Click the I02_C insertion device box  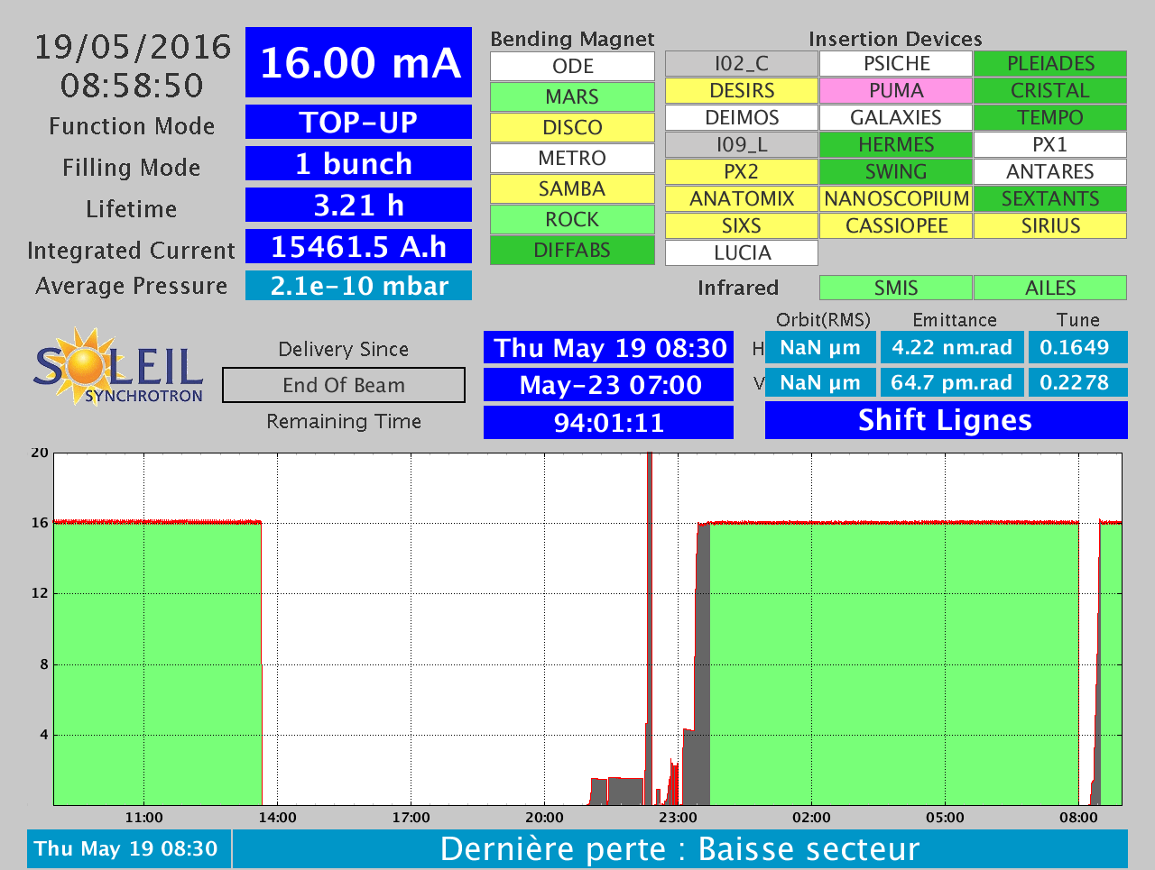pyautogui.click(x=742, y=63)
